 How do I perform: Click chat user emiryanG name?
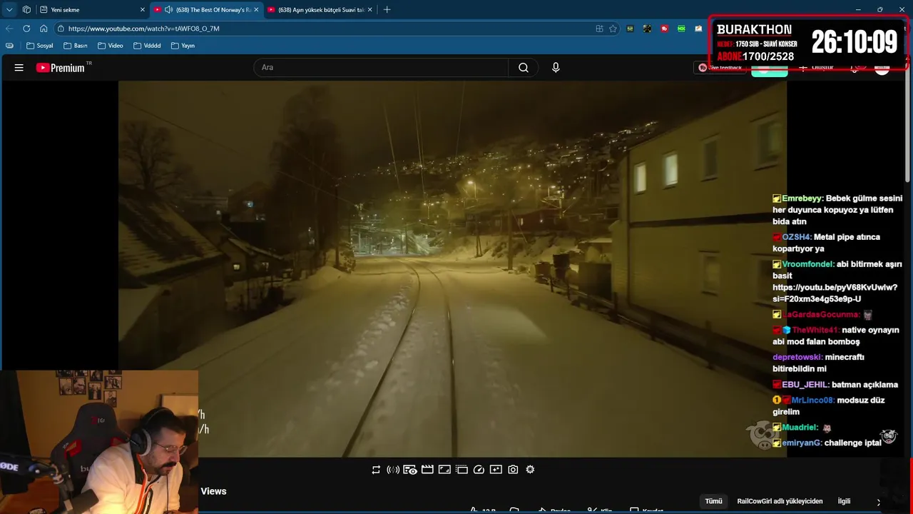pos(802,443)
